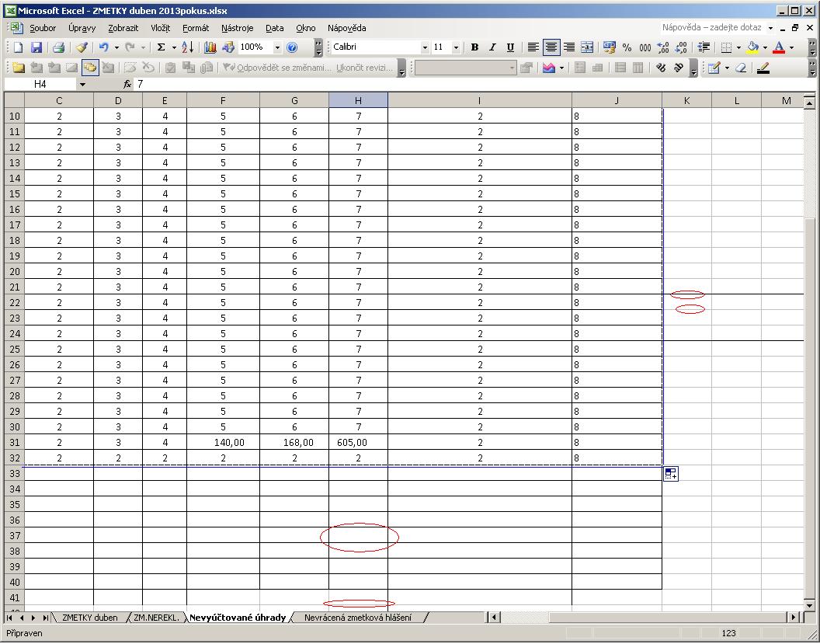Align cell text left
Viewport: 820px width, 644px height.
(x=533, y=47)
